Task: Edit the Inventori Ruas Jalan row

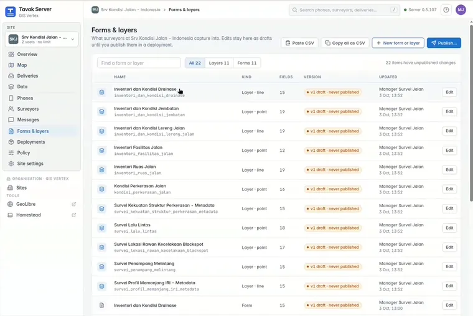Action: click(449, 170)
